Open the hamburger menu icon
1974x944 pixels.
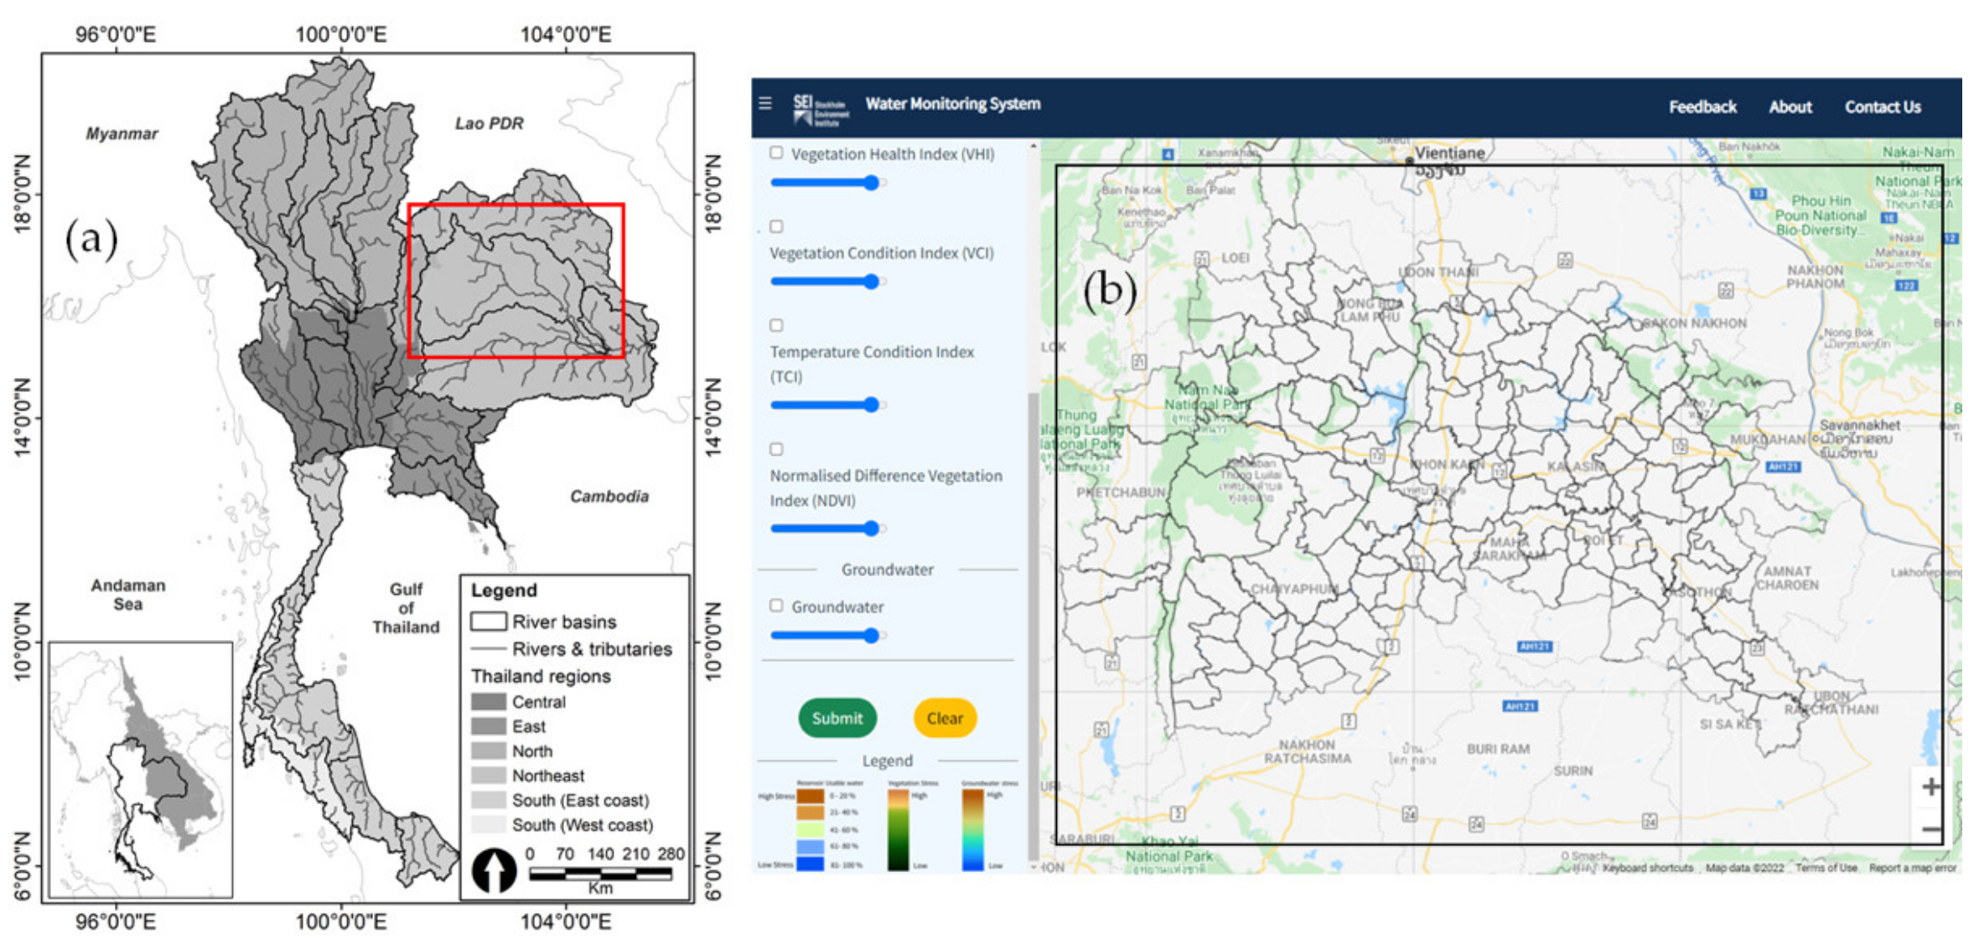764,104
